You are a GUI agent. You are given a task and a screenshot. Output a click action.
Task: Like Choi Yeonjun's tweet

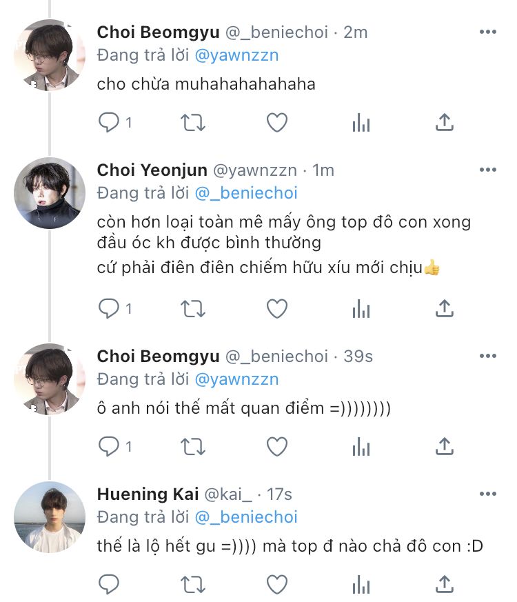(277, 309)
